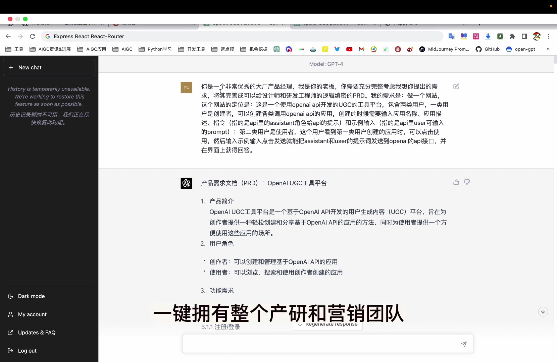Image resolution: width=557 pixels, height=362 pixels.
Task: Open the 工具 bookmark folder
Action: pos(14,49)
